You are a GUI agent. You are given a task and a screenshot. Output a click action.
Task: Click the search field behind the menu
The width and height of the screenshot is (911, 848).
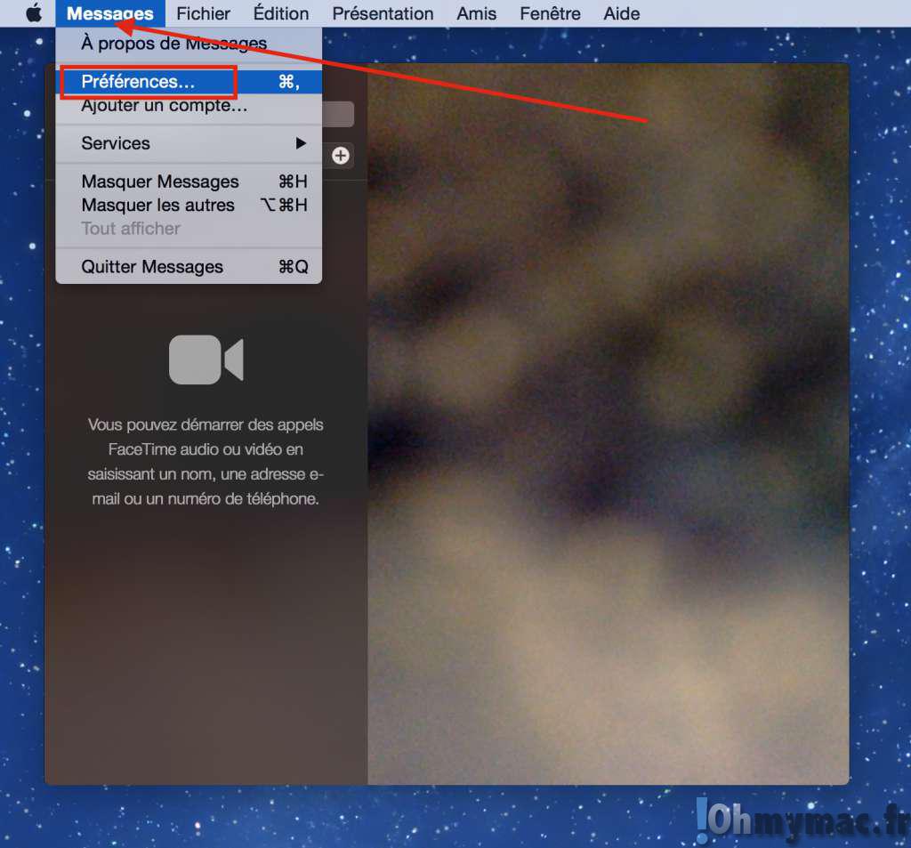[338, 114]
